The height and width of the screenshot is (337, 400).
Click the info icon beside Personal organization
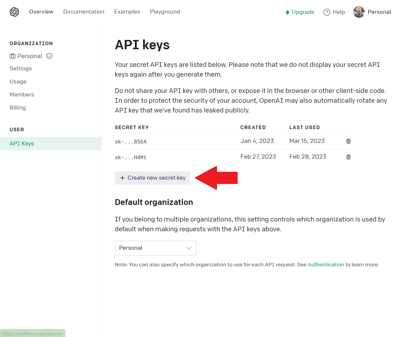49,56
